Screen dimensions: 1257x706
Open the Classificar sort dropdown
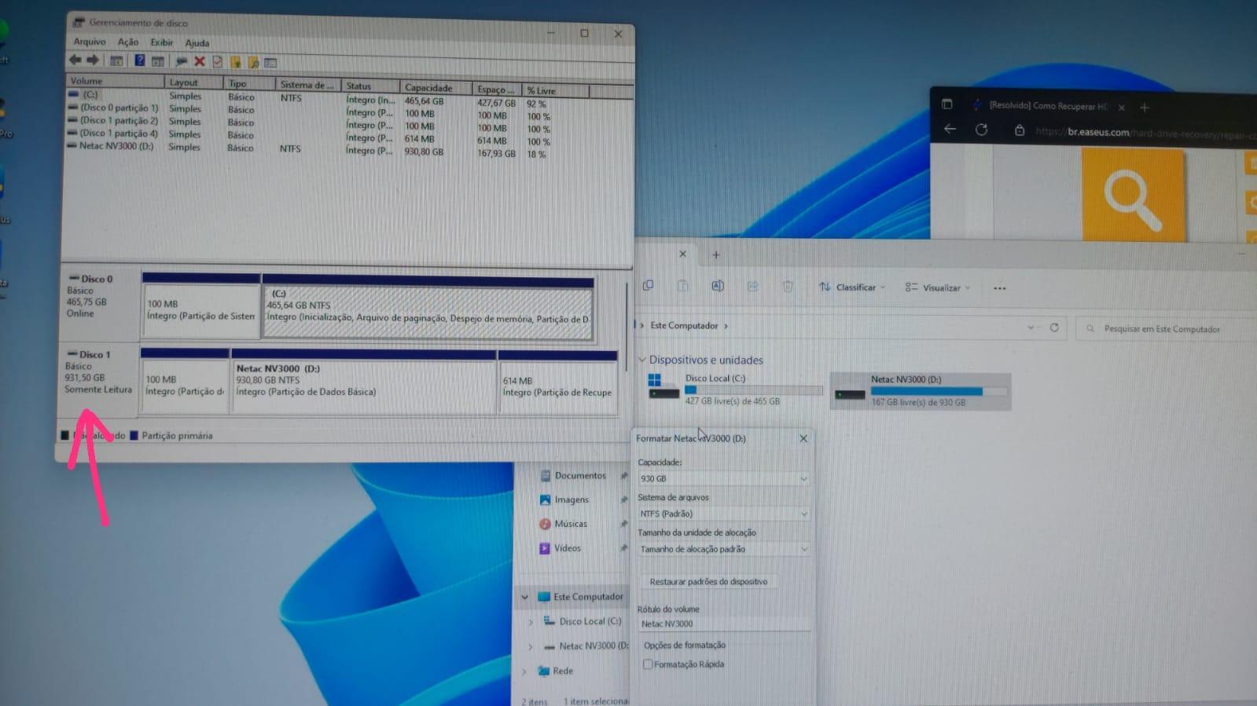click(x=852, y=287)
